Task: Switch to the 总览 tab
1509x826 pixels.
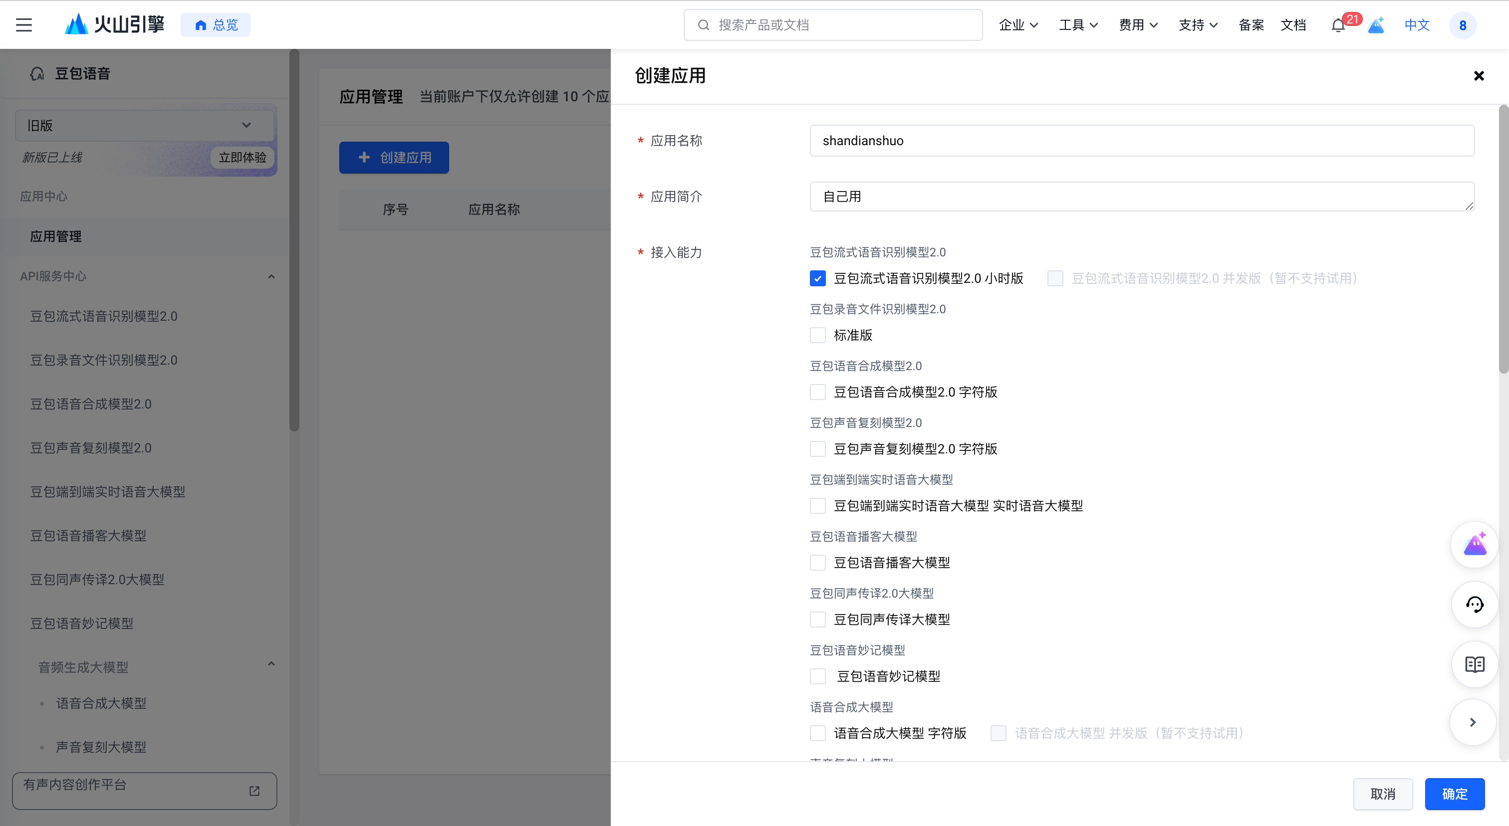Action: (x=215, y=24)
